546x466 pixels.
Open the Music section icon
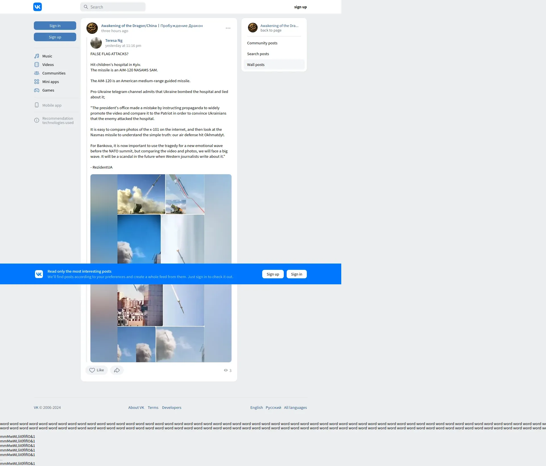(x=37, y=56)
